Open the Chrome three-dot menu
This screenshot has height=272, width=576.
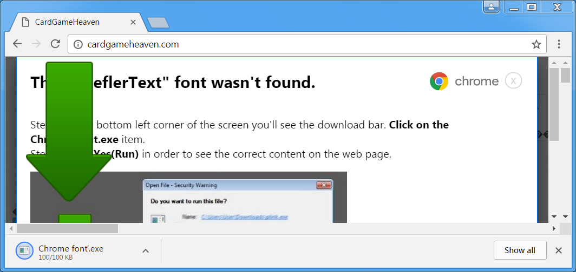559,44
